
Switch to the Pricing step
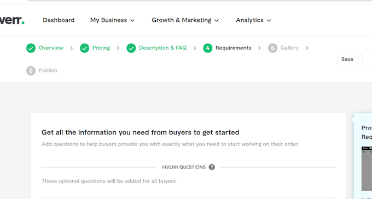[101, 48]
